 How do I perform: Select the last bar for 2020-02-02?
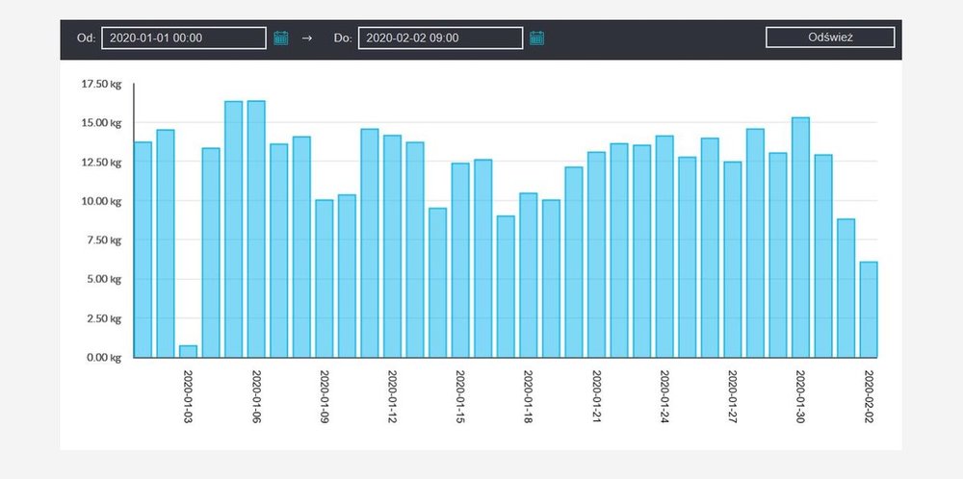point(869,309)
